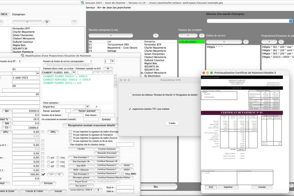Click Annuler in the certificate preview window

point(262,187)
